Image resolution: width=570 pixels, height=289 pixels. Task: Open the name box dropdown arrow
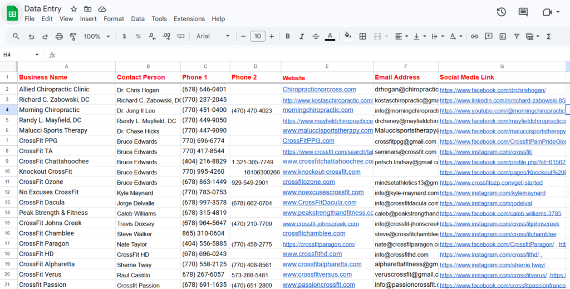click(x=37, y=55)
